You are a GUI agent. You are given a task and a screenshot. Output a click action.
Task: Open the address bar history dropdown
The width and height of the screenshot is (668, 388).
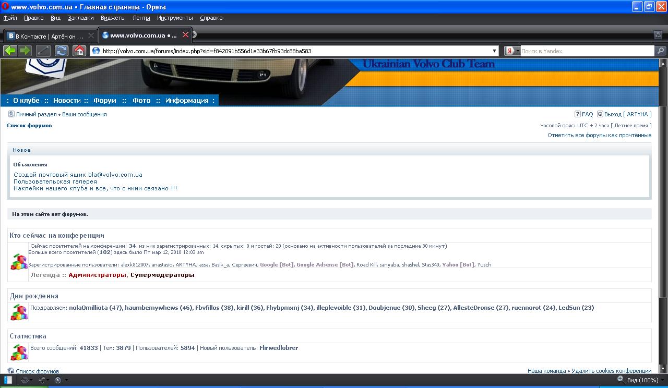(495, 51)
